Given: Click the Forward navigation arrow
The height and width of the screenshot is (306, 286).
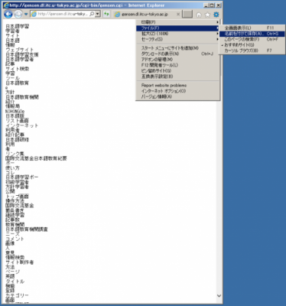Looking at the screenshot, I should [18, 15].
